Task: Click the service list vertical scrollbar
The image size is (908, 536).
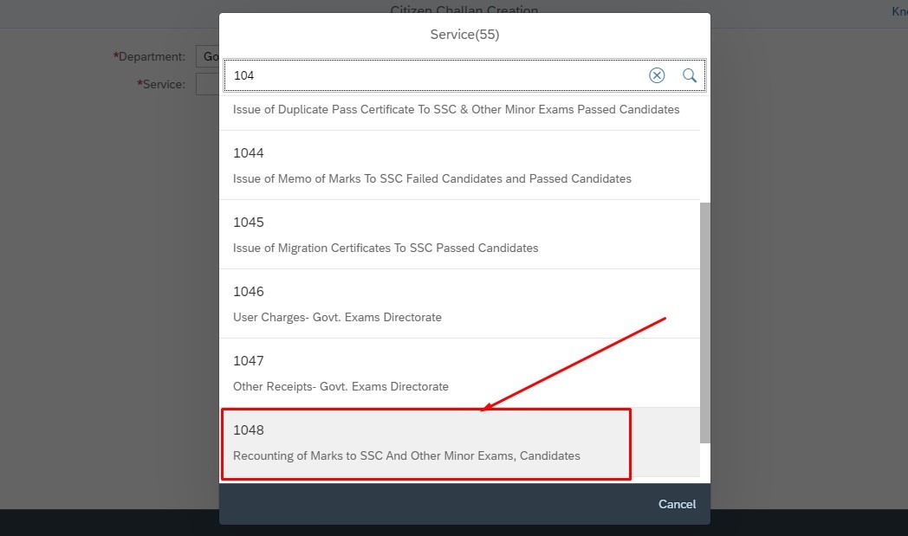Action: click(704, 323)
